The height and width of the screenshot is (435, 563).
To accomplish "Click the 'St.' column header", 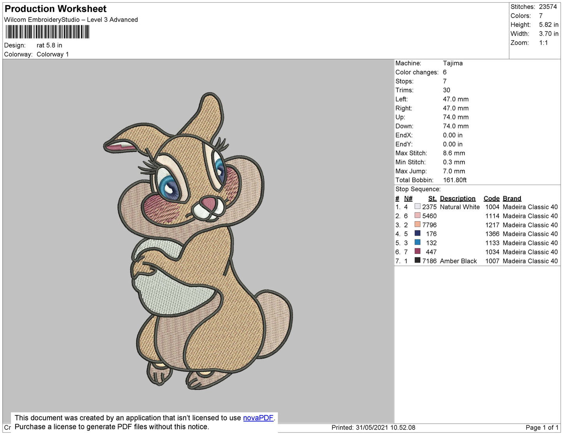I will tap(432, 199).
